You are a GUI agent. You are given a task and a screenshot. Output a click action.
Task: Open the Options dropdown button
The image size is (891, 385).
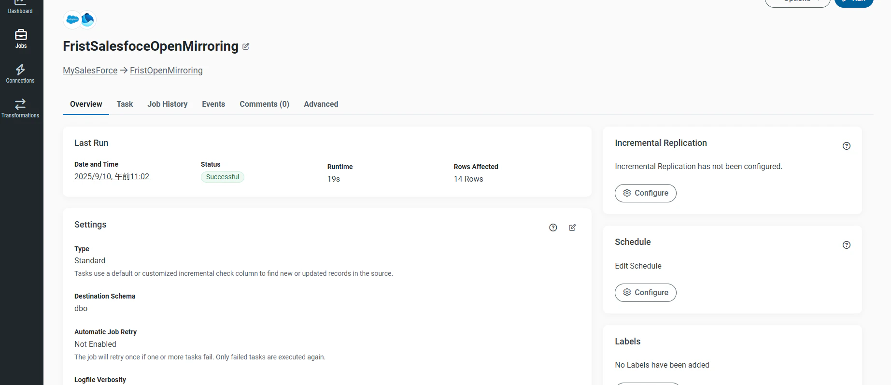tap(797, 2)
